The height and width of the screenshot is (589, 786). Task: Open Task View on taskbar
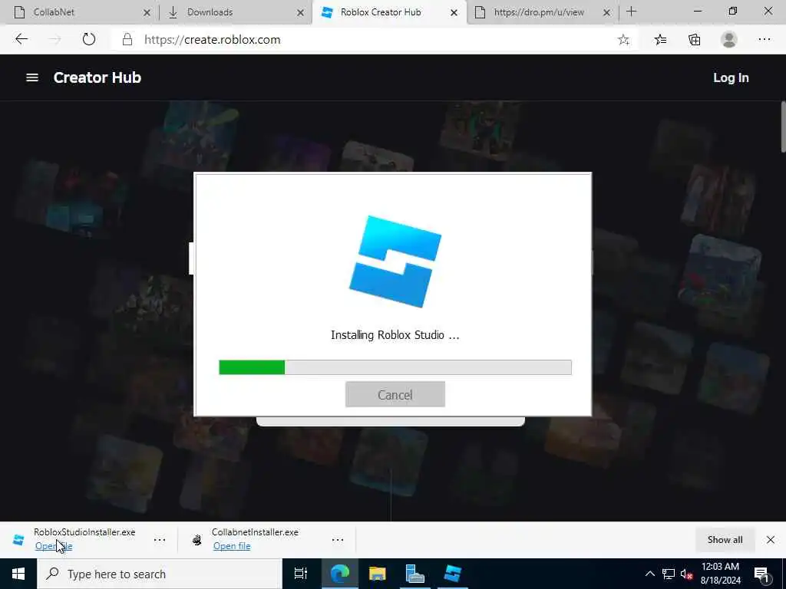click(301, 574)
